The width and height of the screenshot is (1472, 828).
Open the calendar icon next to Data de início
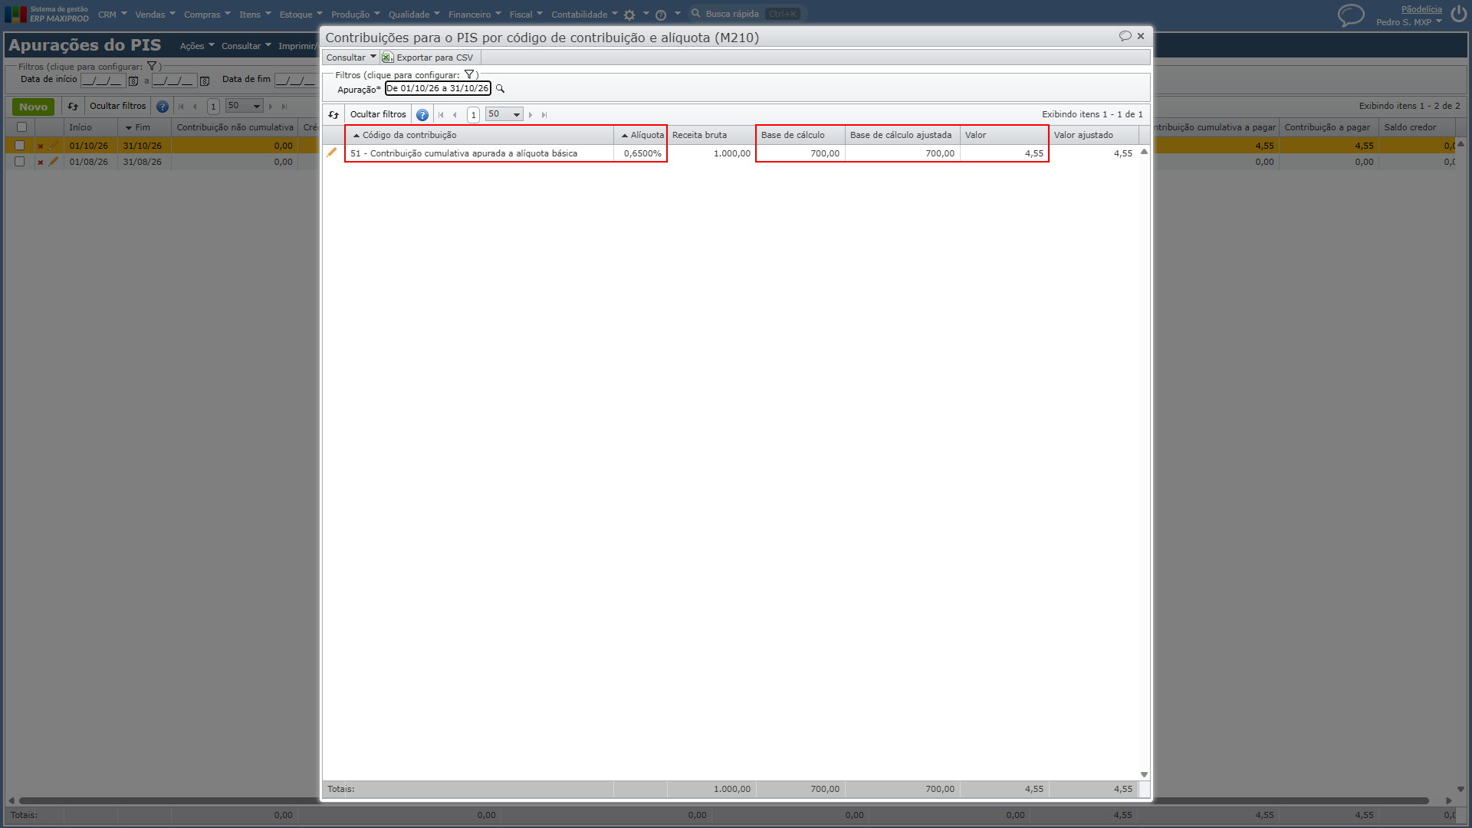tap(133, 80)
